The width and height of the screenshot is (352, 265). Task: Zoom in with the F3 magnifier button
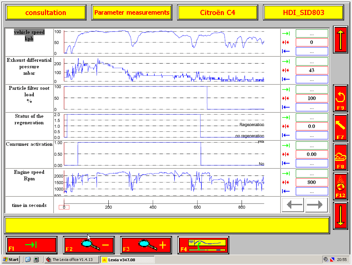tap(146, 245)
